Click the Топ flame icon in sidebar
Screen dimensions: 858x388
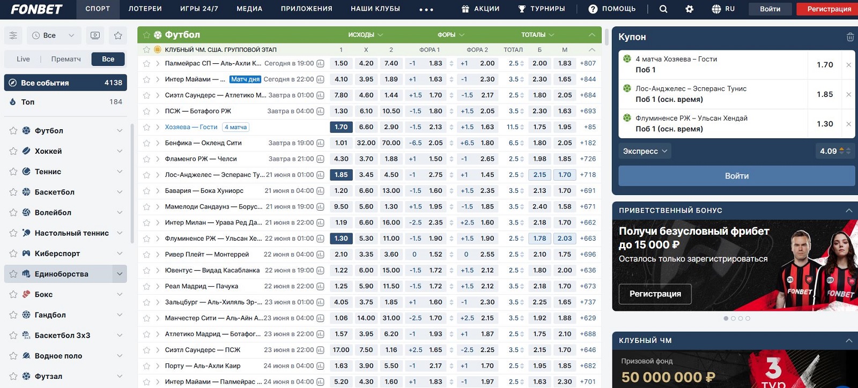(13, 102)
